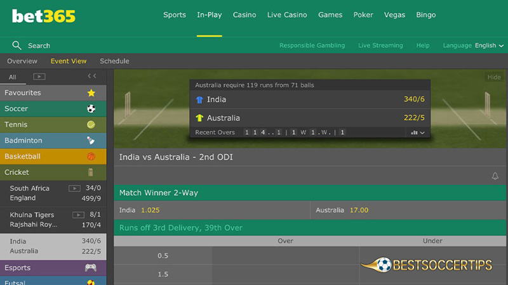Open the Games section
508x285 pixels.
coord(330,15)
